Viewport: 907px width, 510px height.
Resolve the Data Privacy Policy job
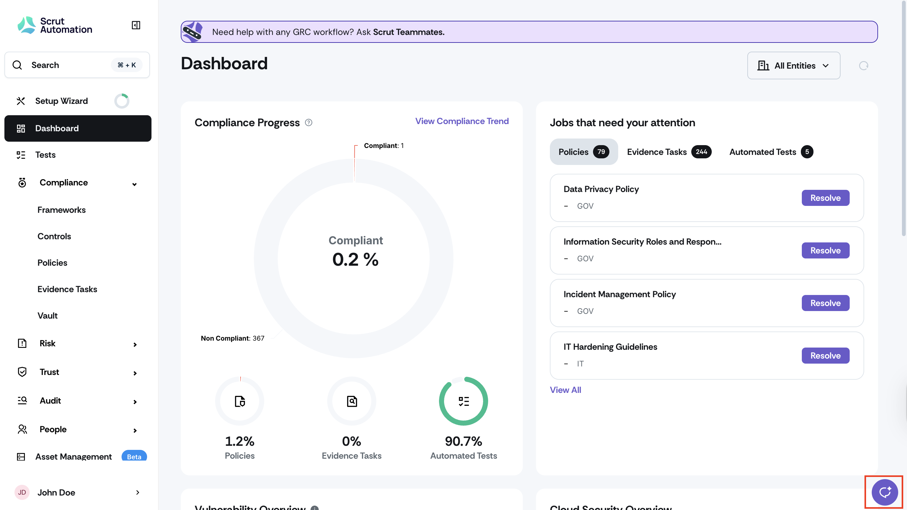[x=825, y=198]
